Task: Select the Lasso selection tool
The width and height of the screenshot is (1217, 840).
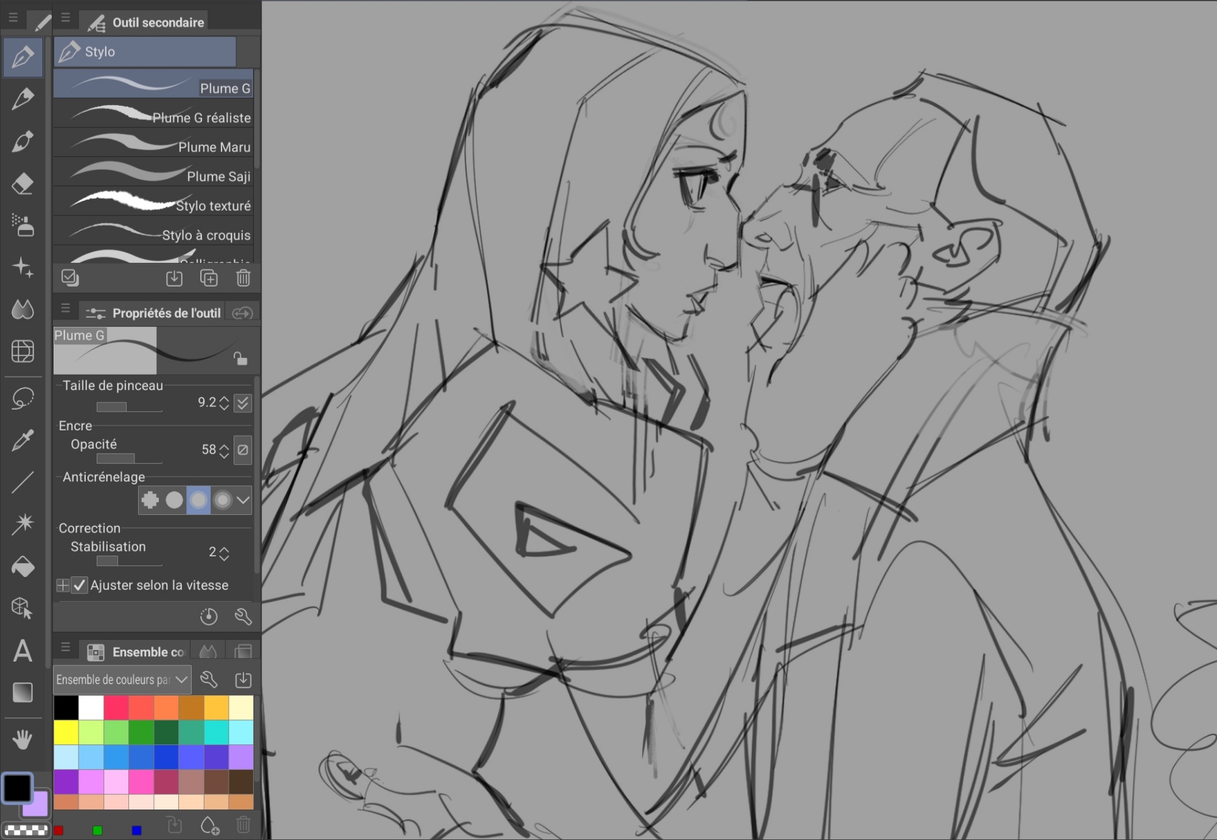Action: (x=23, y=399)
